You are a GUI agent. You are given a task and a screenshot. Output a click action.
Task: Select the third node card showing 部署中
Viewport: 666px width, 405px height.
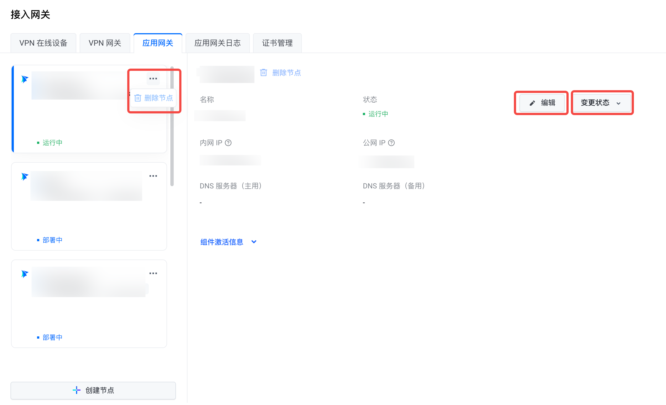89,313
